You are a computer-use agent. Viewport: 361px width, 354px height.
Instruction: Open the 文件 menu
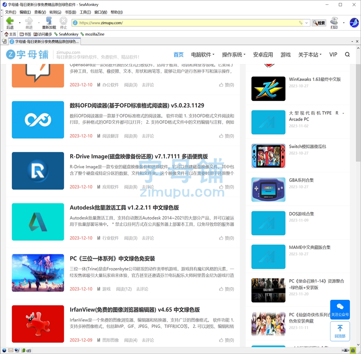tap(10, 12)
